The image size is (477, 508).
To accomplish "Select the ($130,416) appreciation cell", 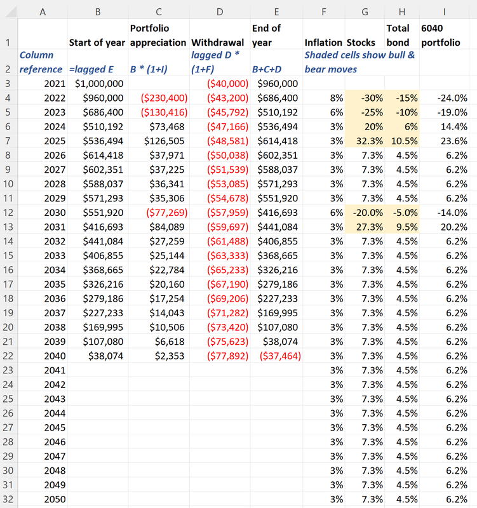I will [159, 112].
